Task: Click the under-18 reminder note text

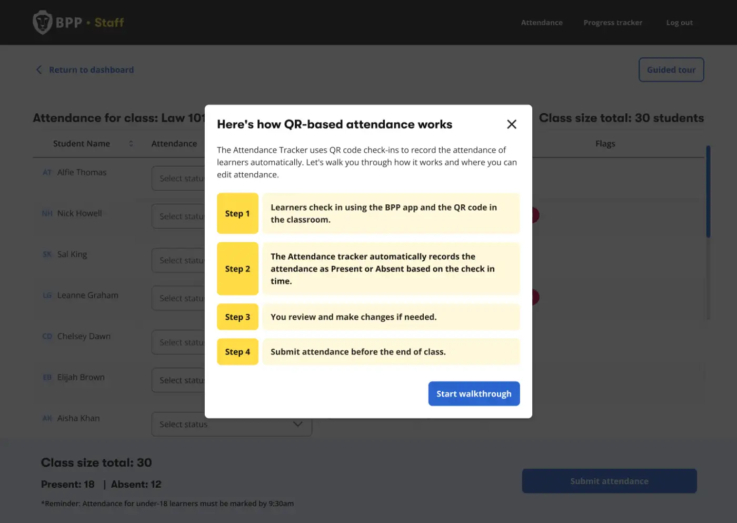Action: [x=167, y=504]
